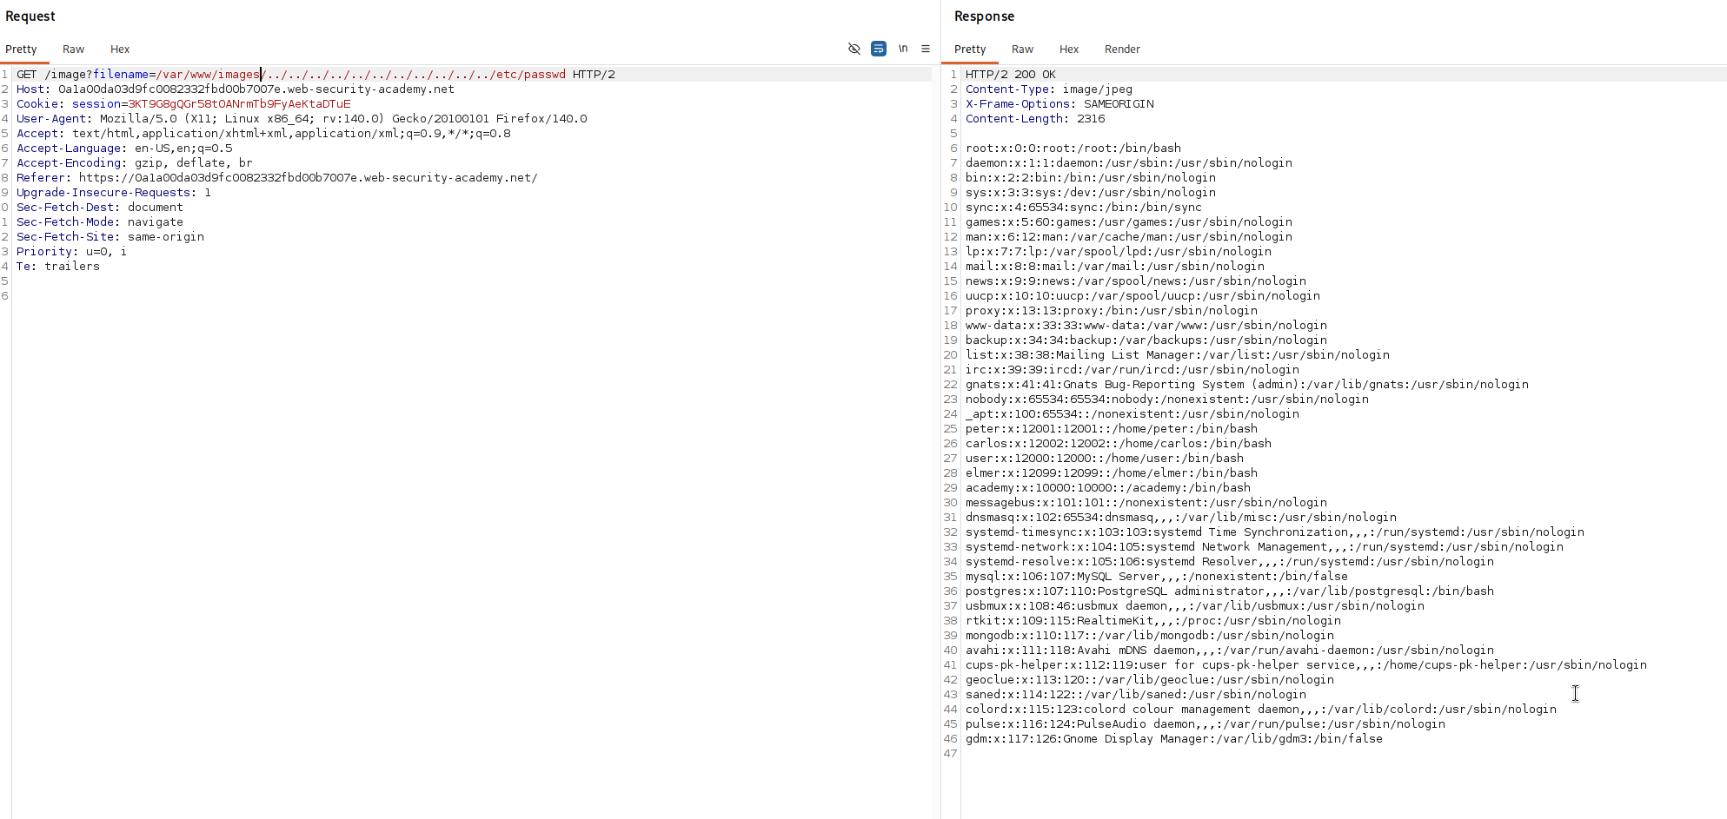Click the GET request line with /etc/passwd

tap(316, 75)
